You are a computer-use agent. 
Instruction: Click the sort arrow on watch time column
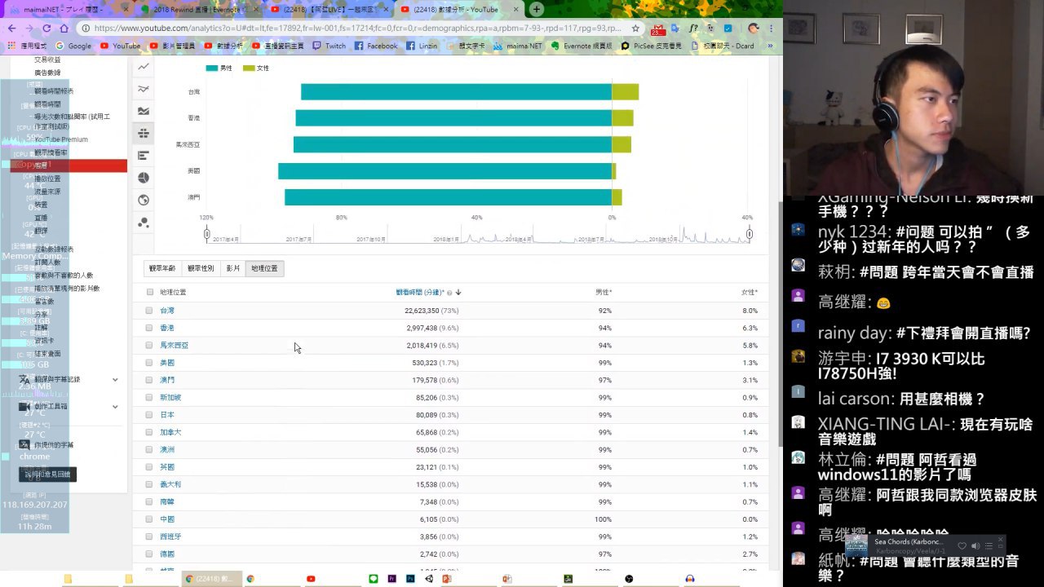coord(458,292)
